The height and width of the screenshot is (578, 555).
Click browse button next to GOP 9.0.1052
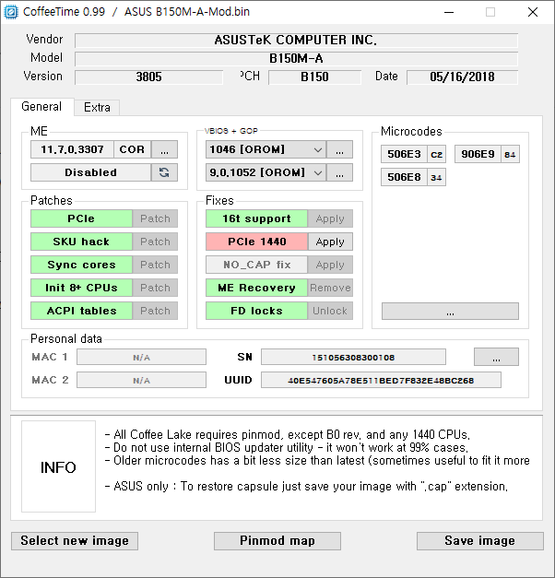pyautogui.click(x=339, y=172)
